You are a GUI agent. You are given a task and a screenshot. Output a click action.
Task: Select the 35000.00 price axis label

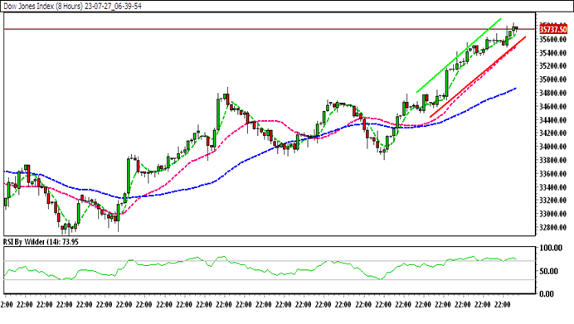pyautogui.click(x=552, y=80)
